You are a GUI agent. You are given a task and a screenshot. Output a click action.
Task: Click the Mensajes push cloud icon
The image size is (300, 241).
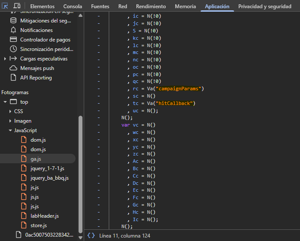[x=13, y=68]
